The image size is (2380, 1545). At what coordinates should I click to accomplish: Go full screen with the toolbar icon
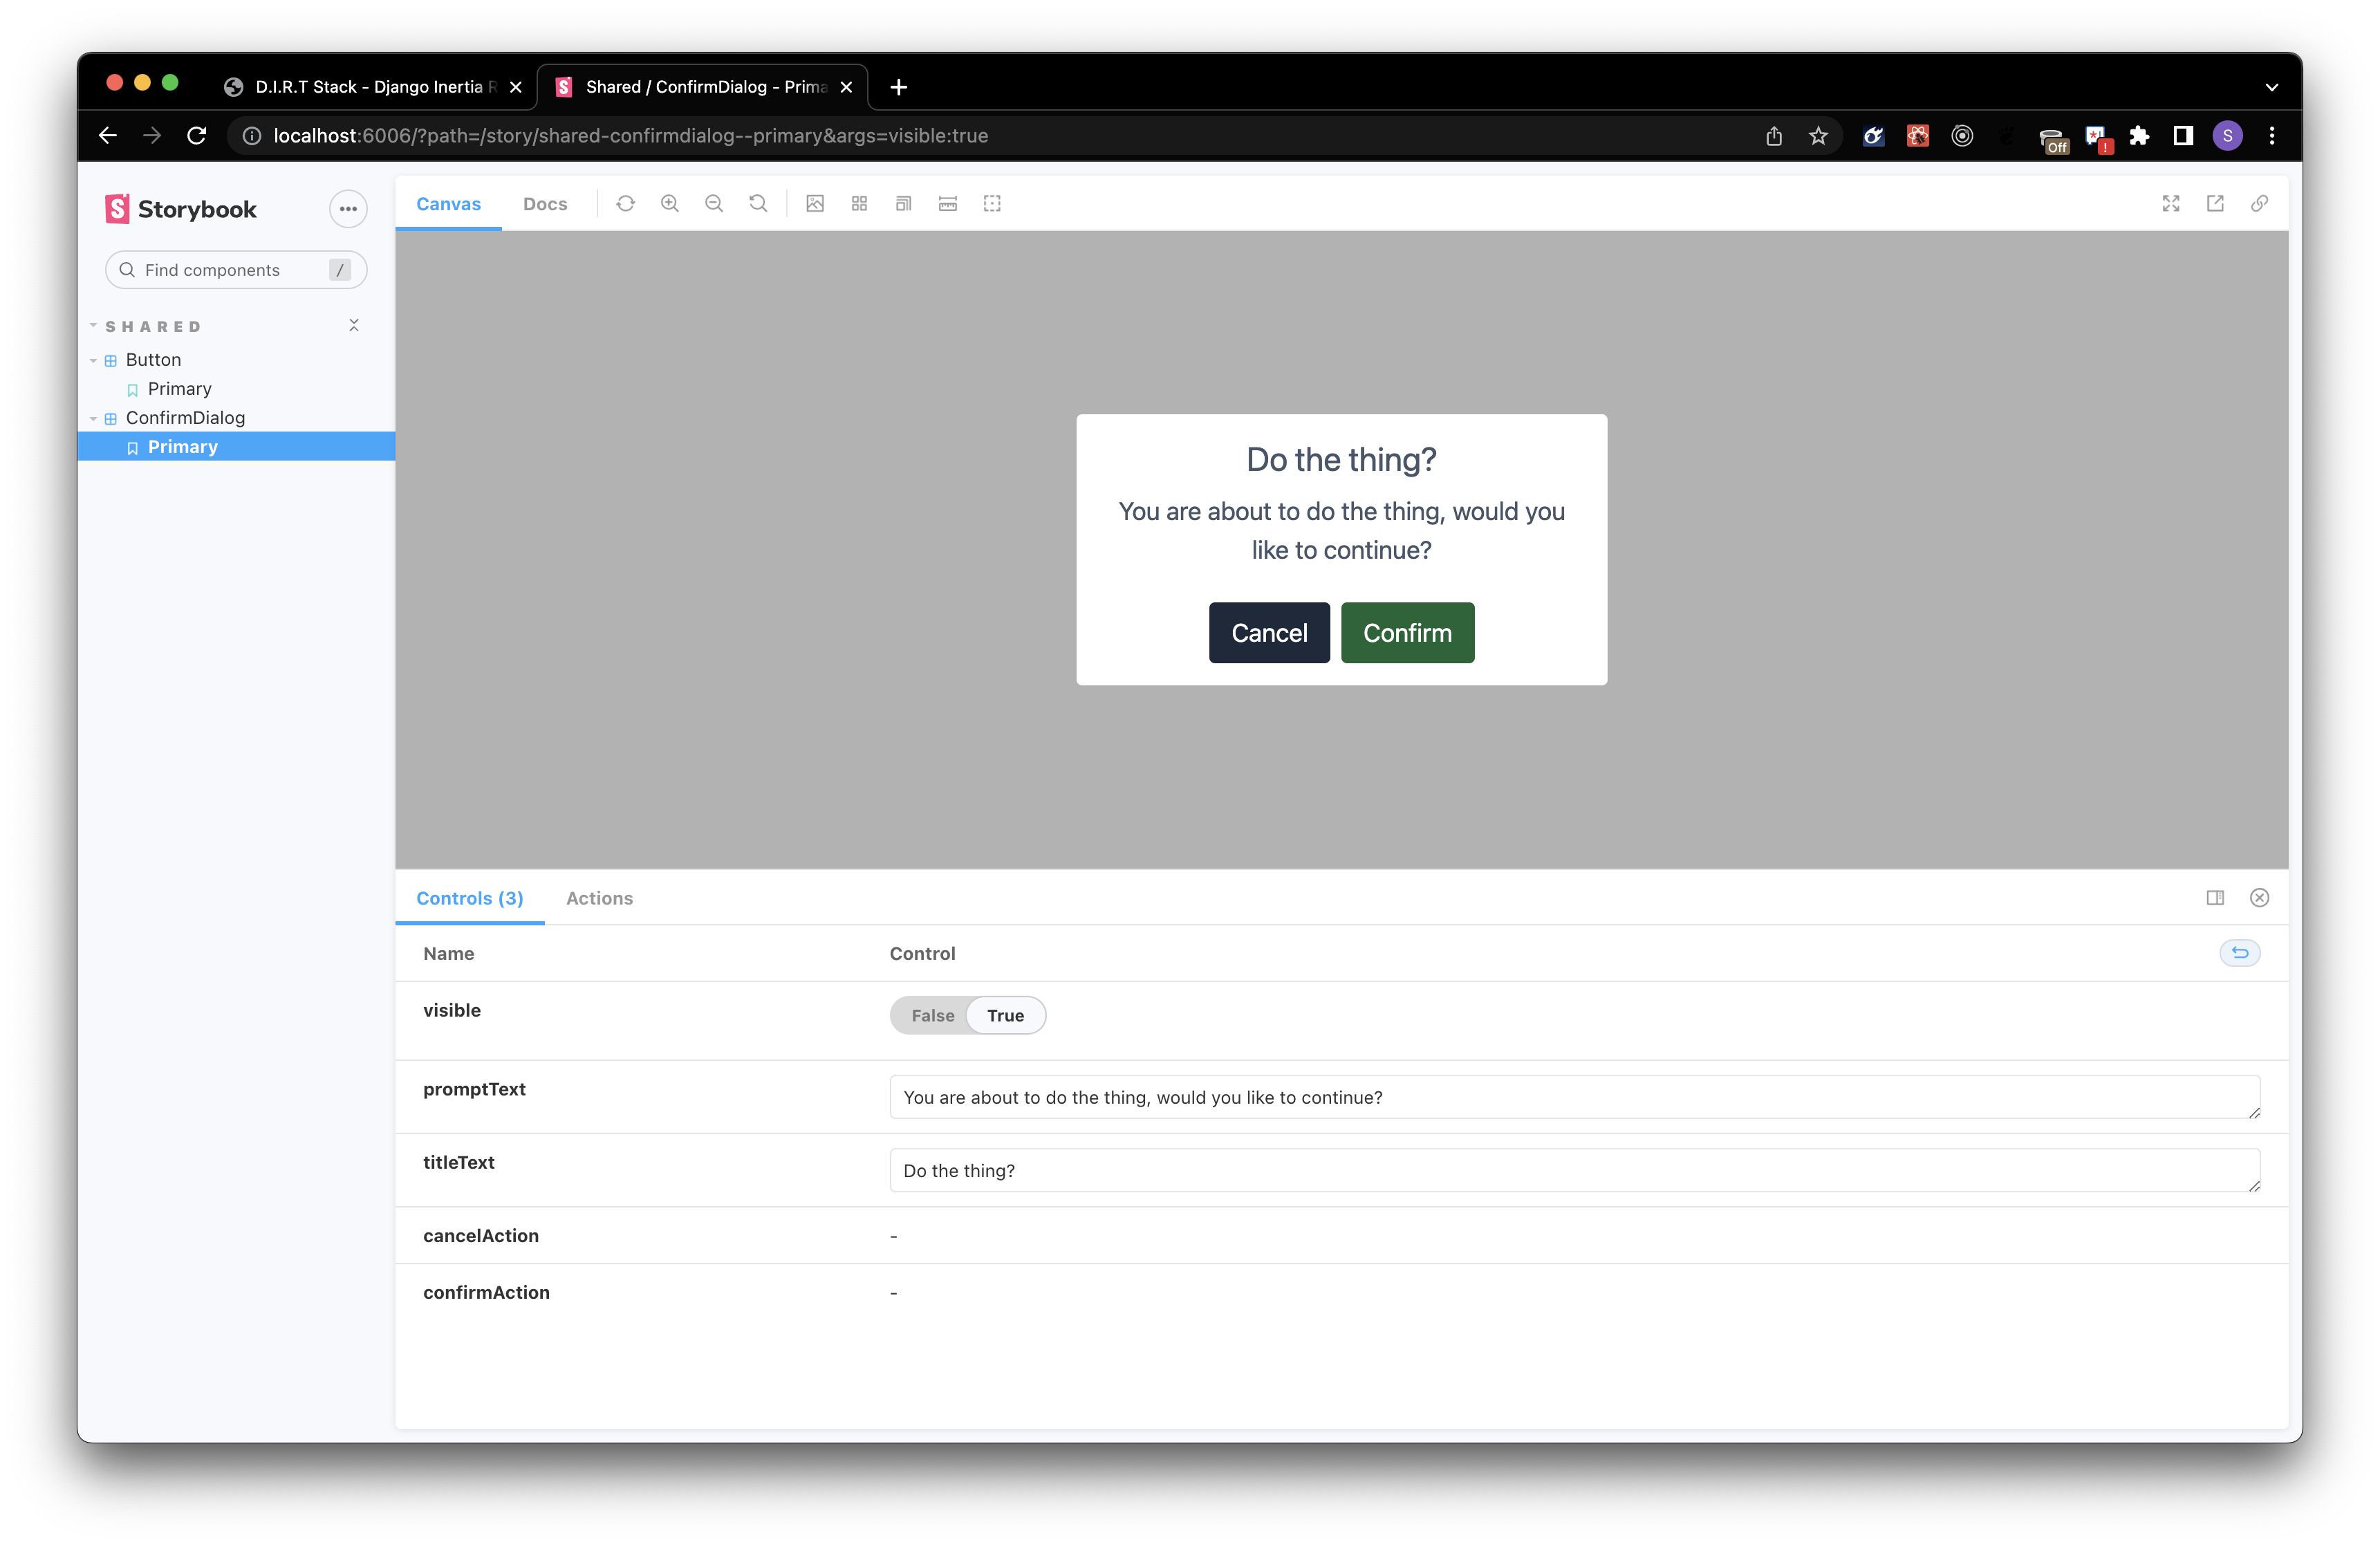click(x=2171, y=204)
